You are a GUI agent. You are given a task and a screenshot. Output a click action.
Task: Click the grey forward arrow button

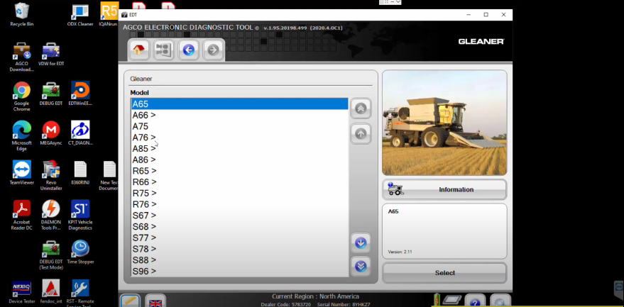(x=213, y=50)
